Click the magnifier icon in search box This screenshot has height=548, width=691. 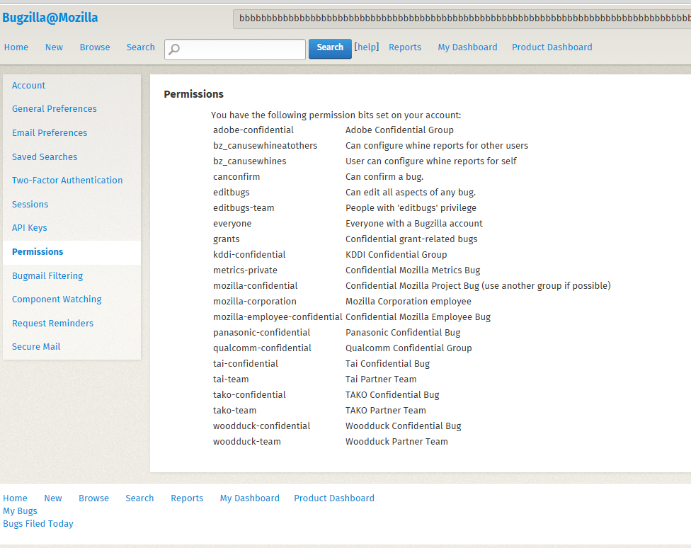tap(174, 49)
